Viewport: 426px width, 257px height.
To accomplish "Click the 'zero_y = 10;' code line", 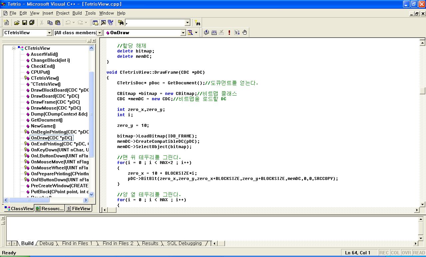I will [133, 126].
